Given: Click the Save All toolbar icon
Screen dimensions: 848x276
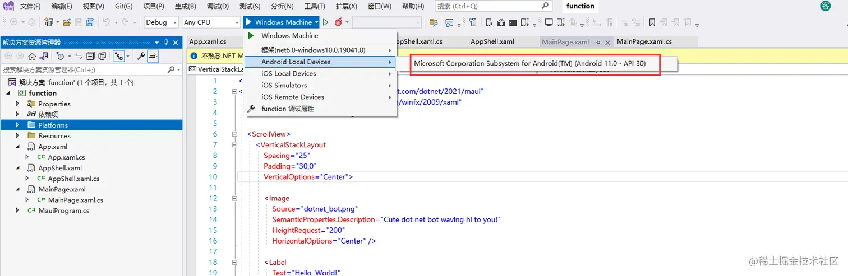Looking at the screenshot, I should click(89, 22).
